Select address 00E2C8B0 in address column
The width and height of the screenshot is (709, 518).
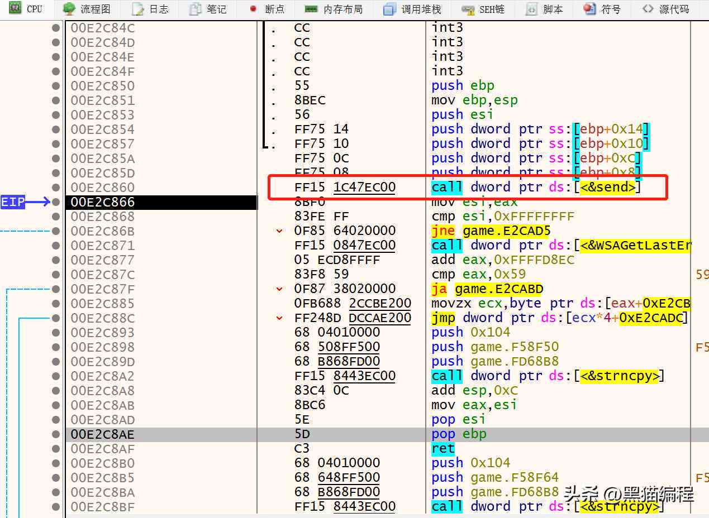tap(103, 463)
